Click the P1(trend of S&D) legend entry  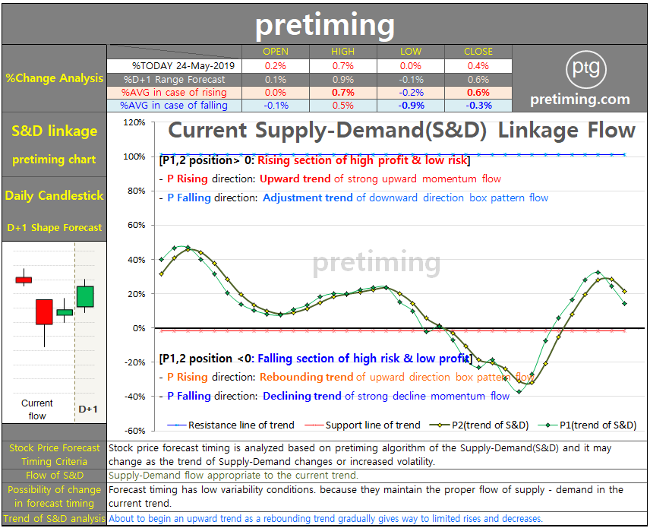point(587,425)
